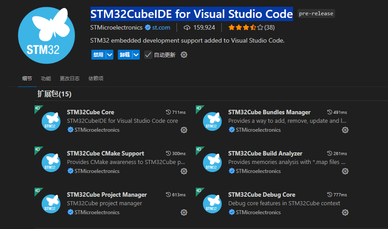Open STM32Cube Project Manager extension title
Viewport: 388px width, 229px height.
click(x=107, y=194)
